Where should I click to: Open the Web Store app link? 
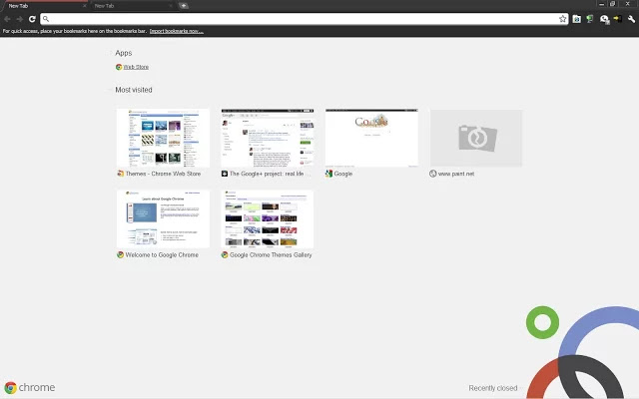pyautogui.click(x=136, y=67)
